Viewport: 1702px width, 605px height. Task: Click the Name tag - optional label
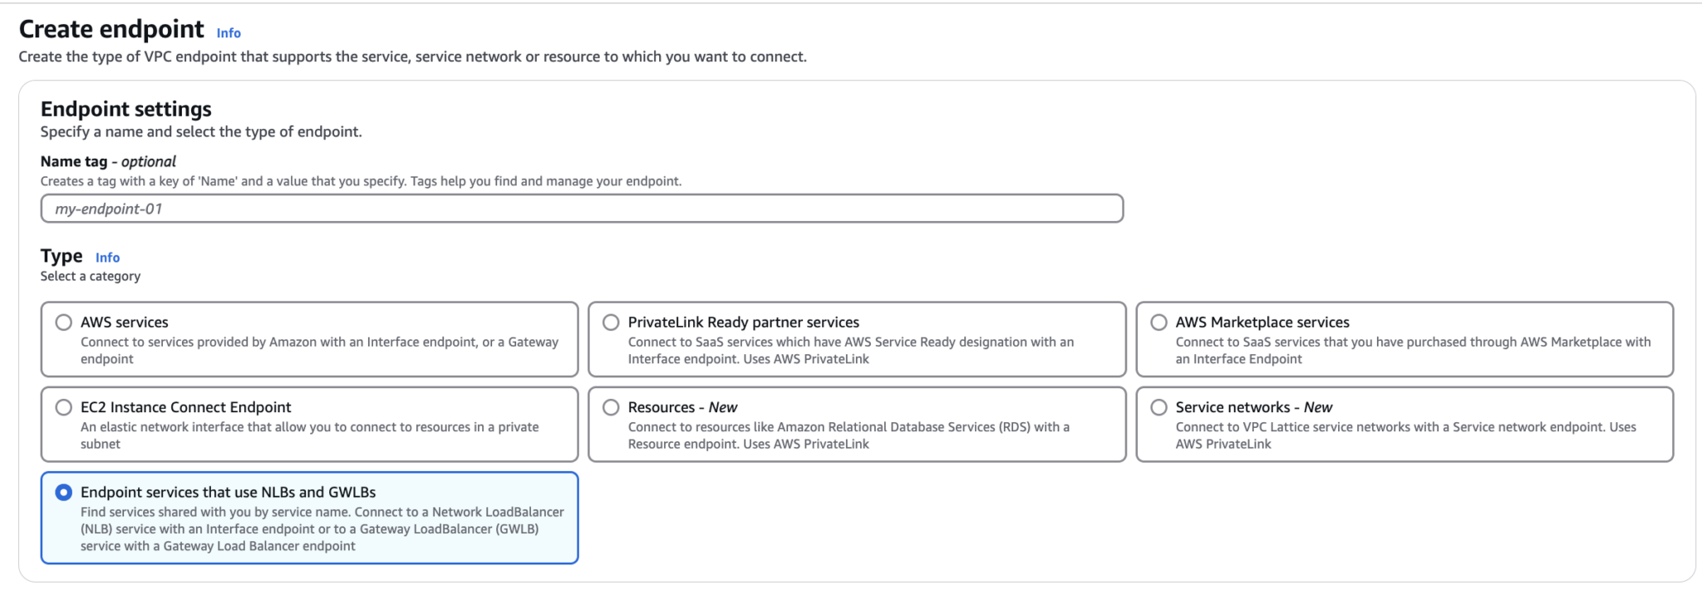point(108,161)
